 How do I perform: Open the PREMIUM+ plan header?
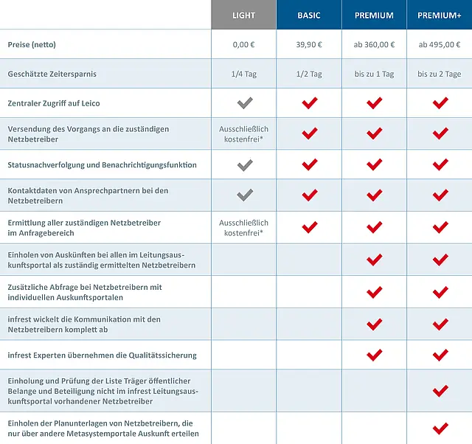point(440,15)
